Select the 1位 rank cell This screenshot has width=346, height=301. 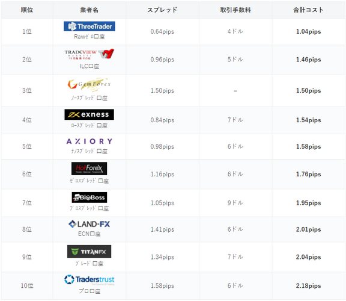[x=27, y=31]
